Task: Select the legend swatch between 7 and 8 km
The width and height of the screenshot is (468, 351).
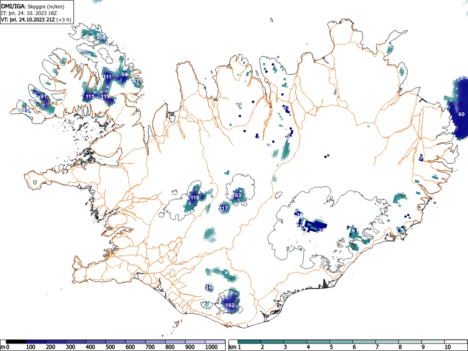Action: click(x=387, y=342)
